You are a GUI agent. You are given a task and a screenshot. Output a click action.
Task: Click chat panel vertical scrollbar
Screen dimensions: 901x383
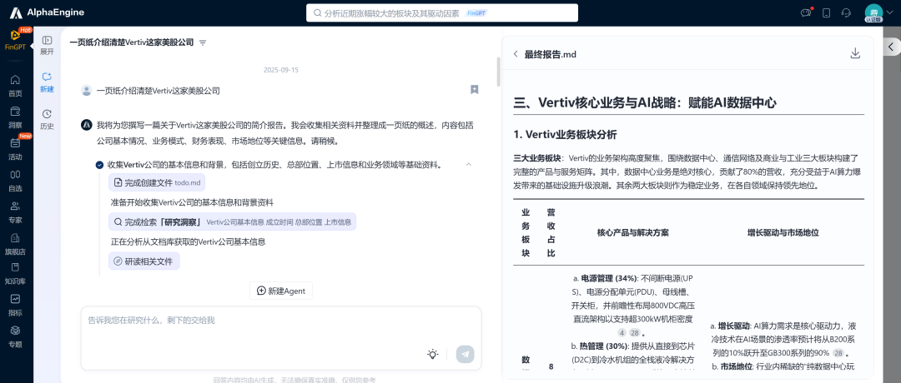pyautogui.click(x=498, y=71)
